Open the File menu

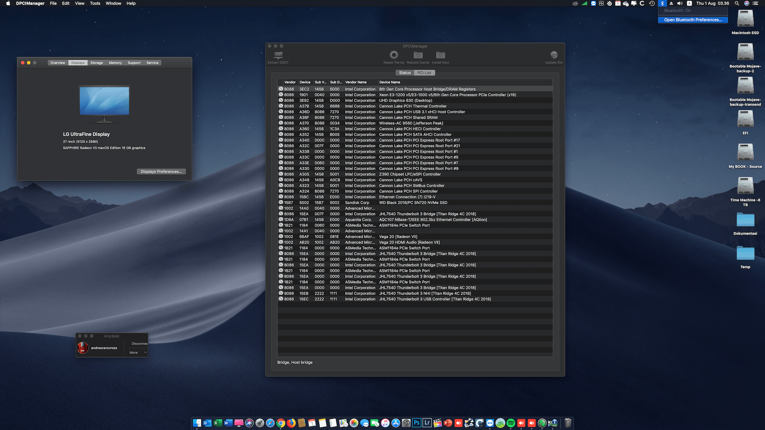tap(53, 3)
